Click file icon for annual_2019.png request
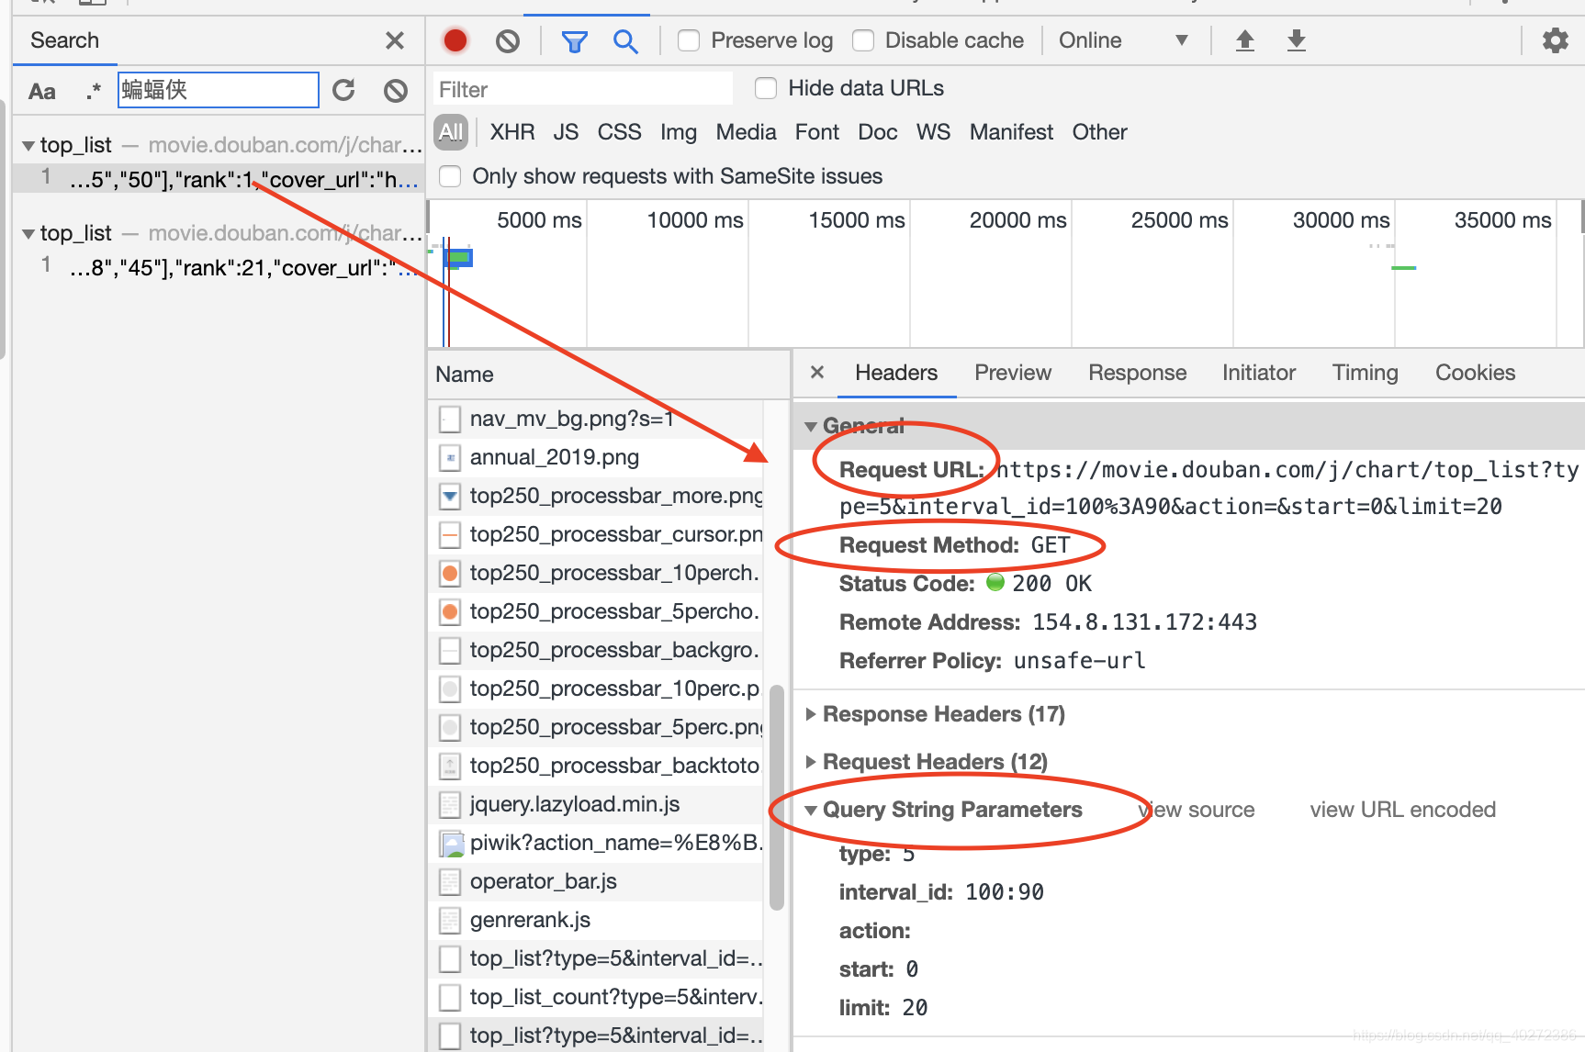The width and height of the screenshot is (1585, 1052). tap(450, 458)
